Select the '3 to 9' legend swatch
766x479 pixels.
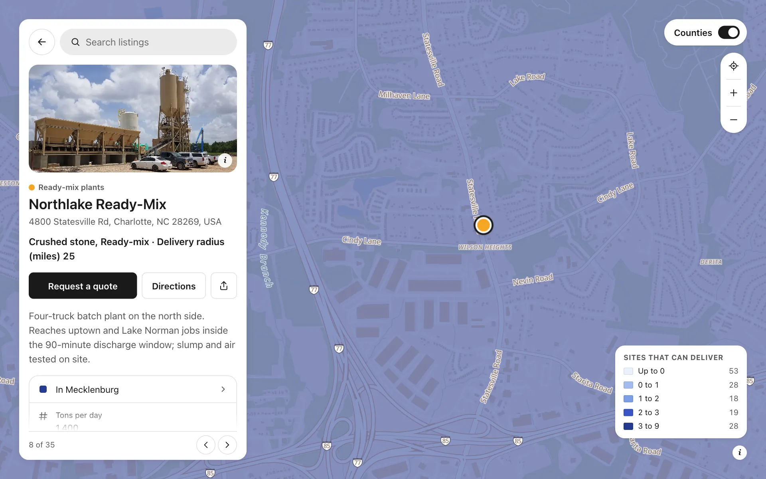(x=628, y=426)
